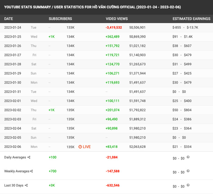Click earnings $91 - $1.4K
Viewport: 213px width, 194px height.
(183, 37)
